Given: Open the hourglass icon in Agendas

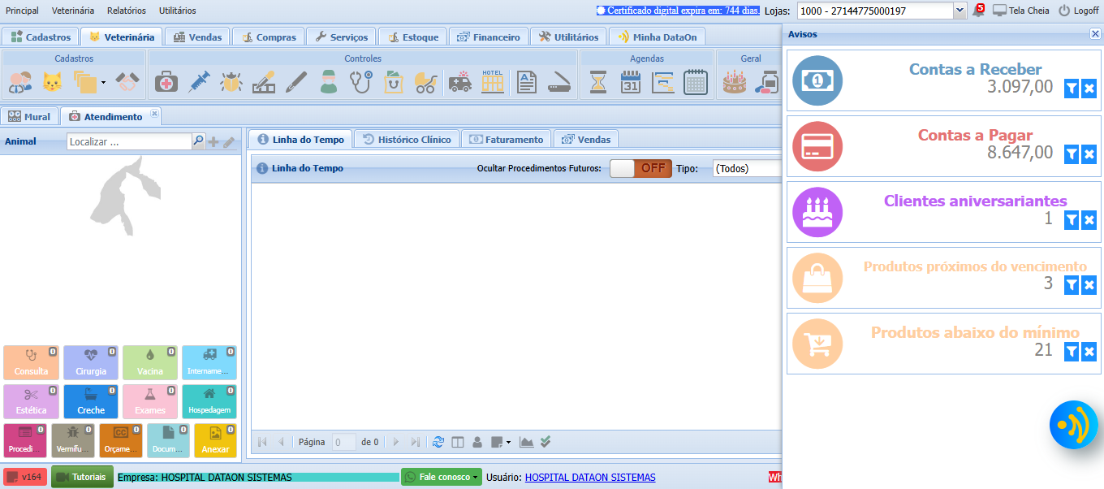Looking at the screenshot, I should (x=598, y=81).
